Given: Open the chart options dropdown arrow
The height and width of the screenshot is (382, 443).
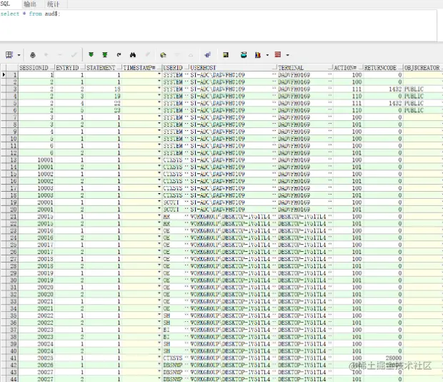Looking at the screenshot, I should point(267,55).
